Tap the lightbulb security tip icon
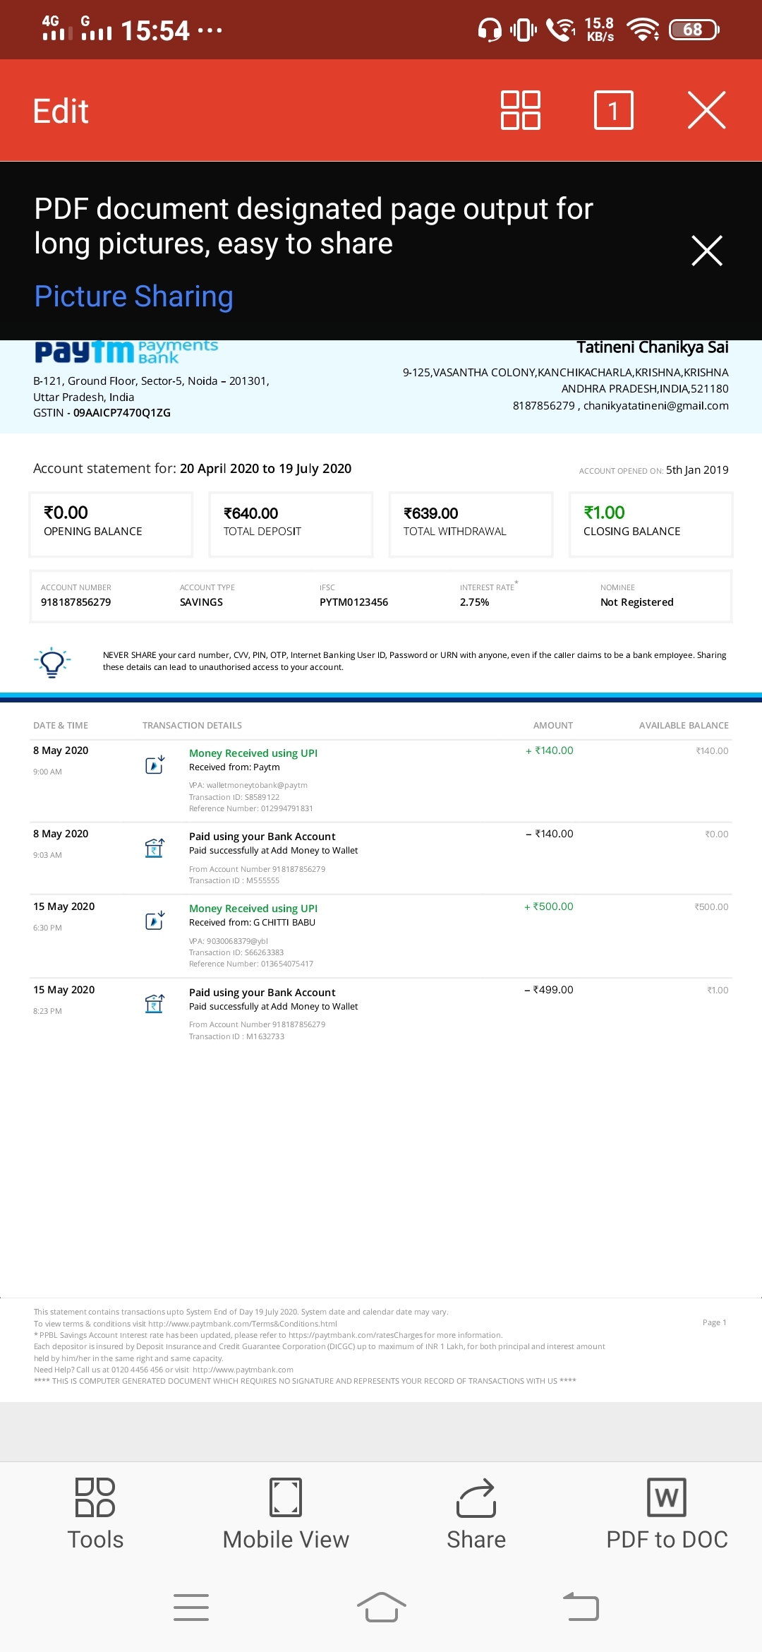Viewport: 762px width, 1652px height. (52, 662)
